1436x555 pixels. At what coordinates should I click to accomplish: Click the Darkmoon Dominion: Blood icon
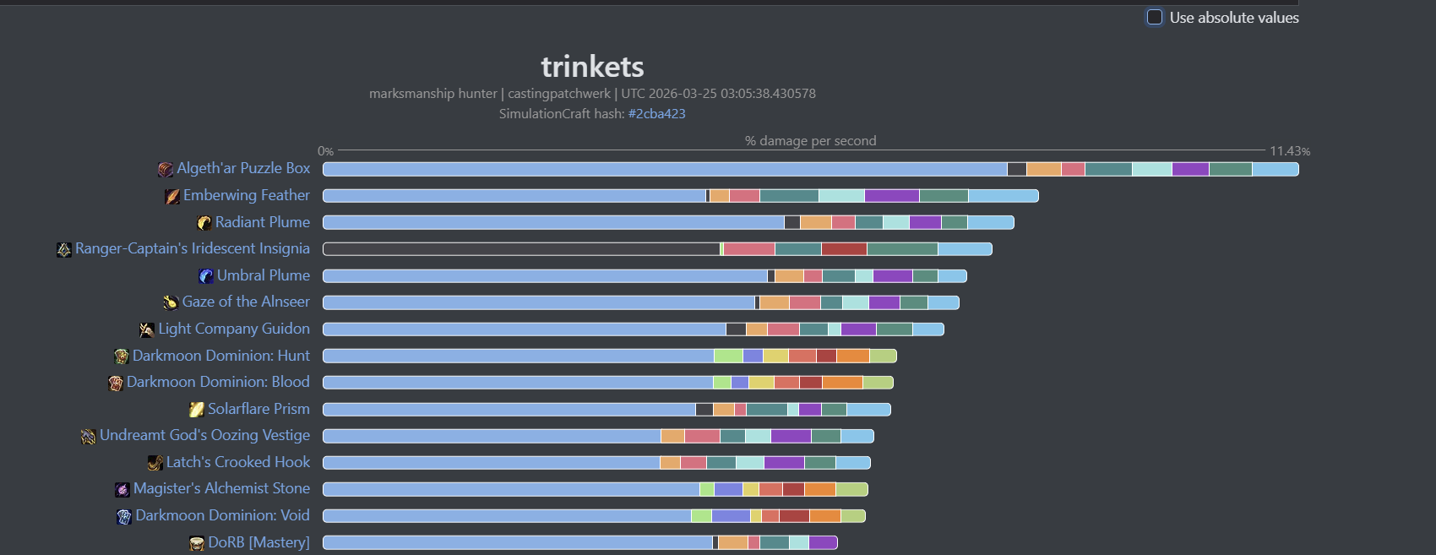pos(116,383)
